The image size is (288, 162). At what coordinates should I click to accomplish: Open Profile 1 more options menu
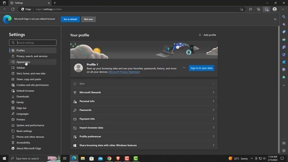pos(184,68)
